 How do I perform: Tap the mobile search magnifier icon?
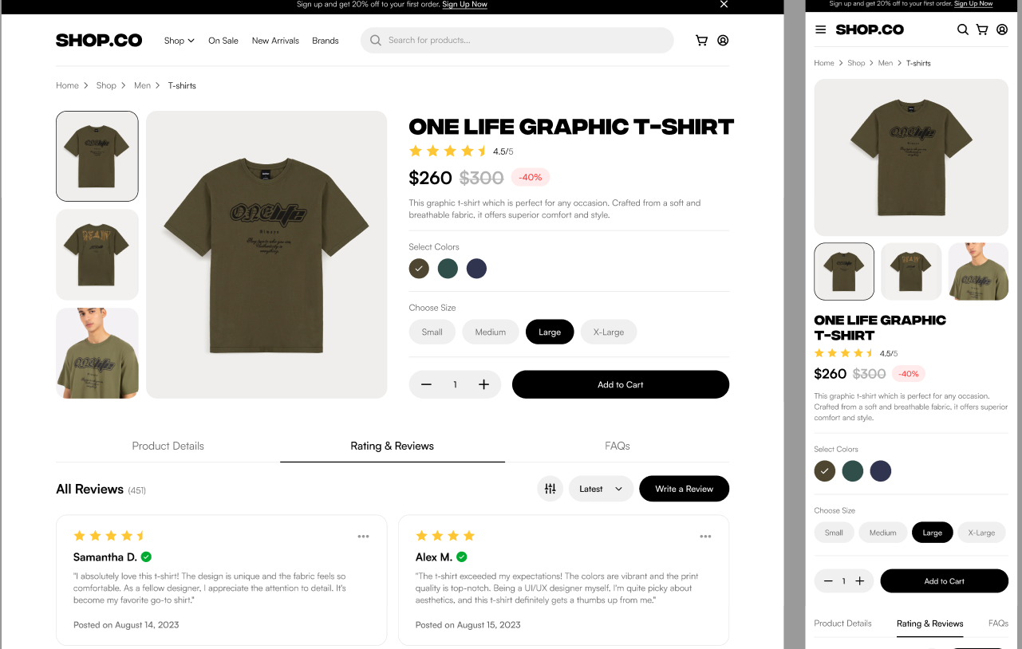tap(962, 29)
